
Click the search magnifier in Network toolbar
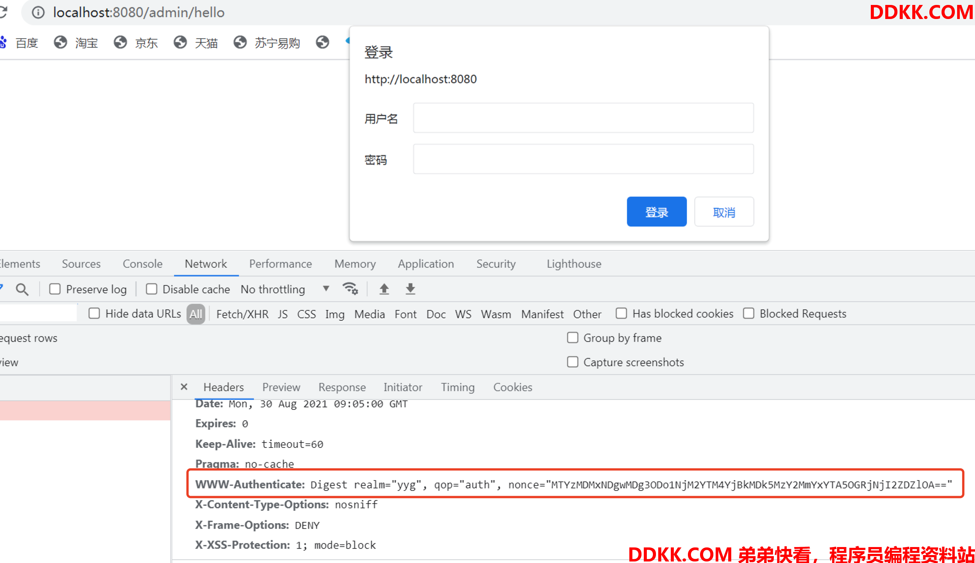tap(22, 289)
